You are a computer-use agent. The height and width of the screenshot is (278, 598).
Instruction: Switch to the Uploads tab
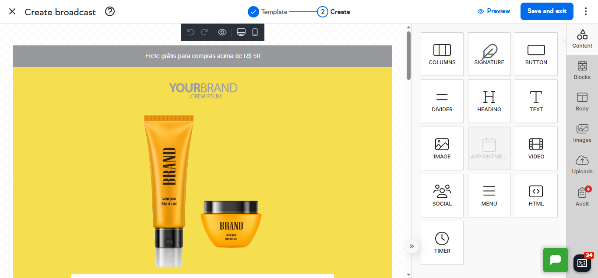coord(582,165)
